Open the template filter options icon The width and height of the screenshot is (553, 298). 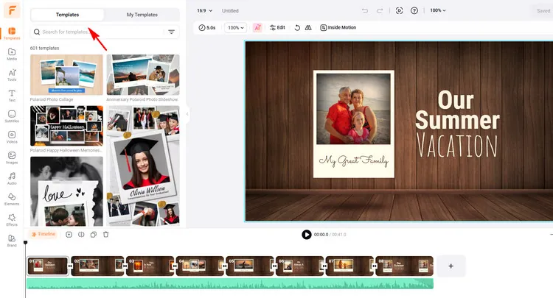coord(171,32)
